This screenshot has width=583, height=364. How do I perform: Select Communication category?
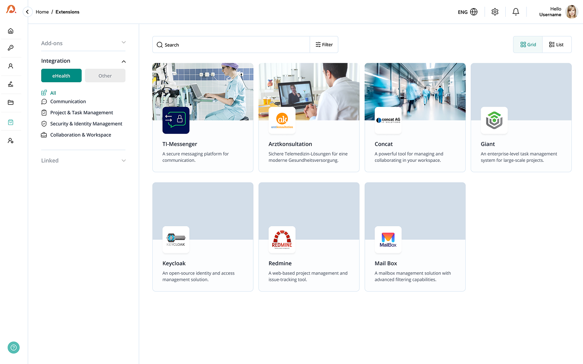[68, 102]
